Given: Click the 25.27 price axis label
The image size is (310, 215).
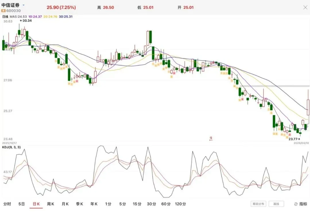Looking at the screenshot, I should 7,111.
